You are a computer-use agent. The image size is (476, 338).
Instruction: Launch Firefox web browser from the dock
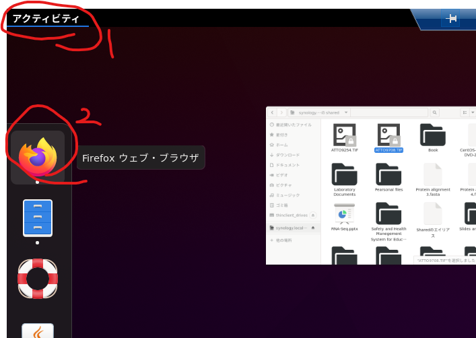click(38, 157)
